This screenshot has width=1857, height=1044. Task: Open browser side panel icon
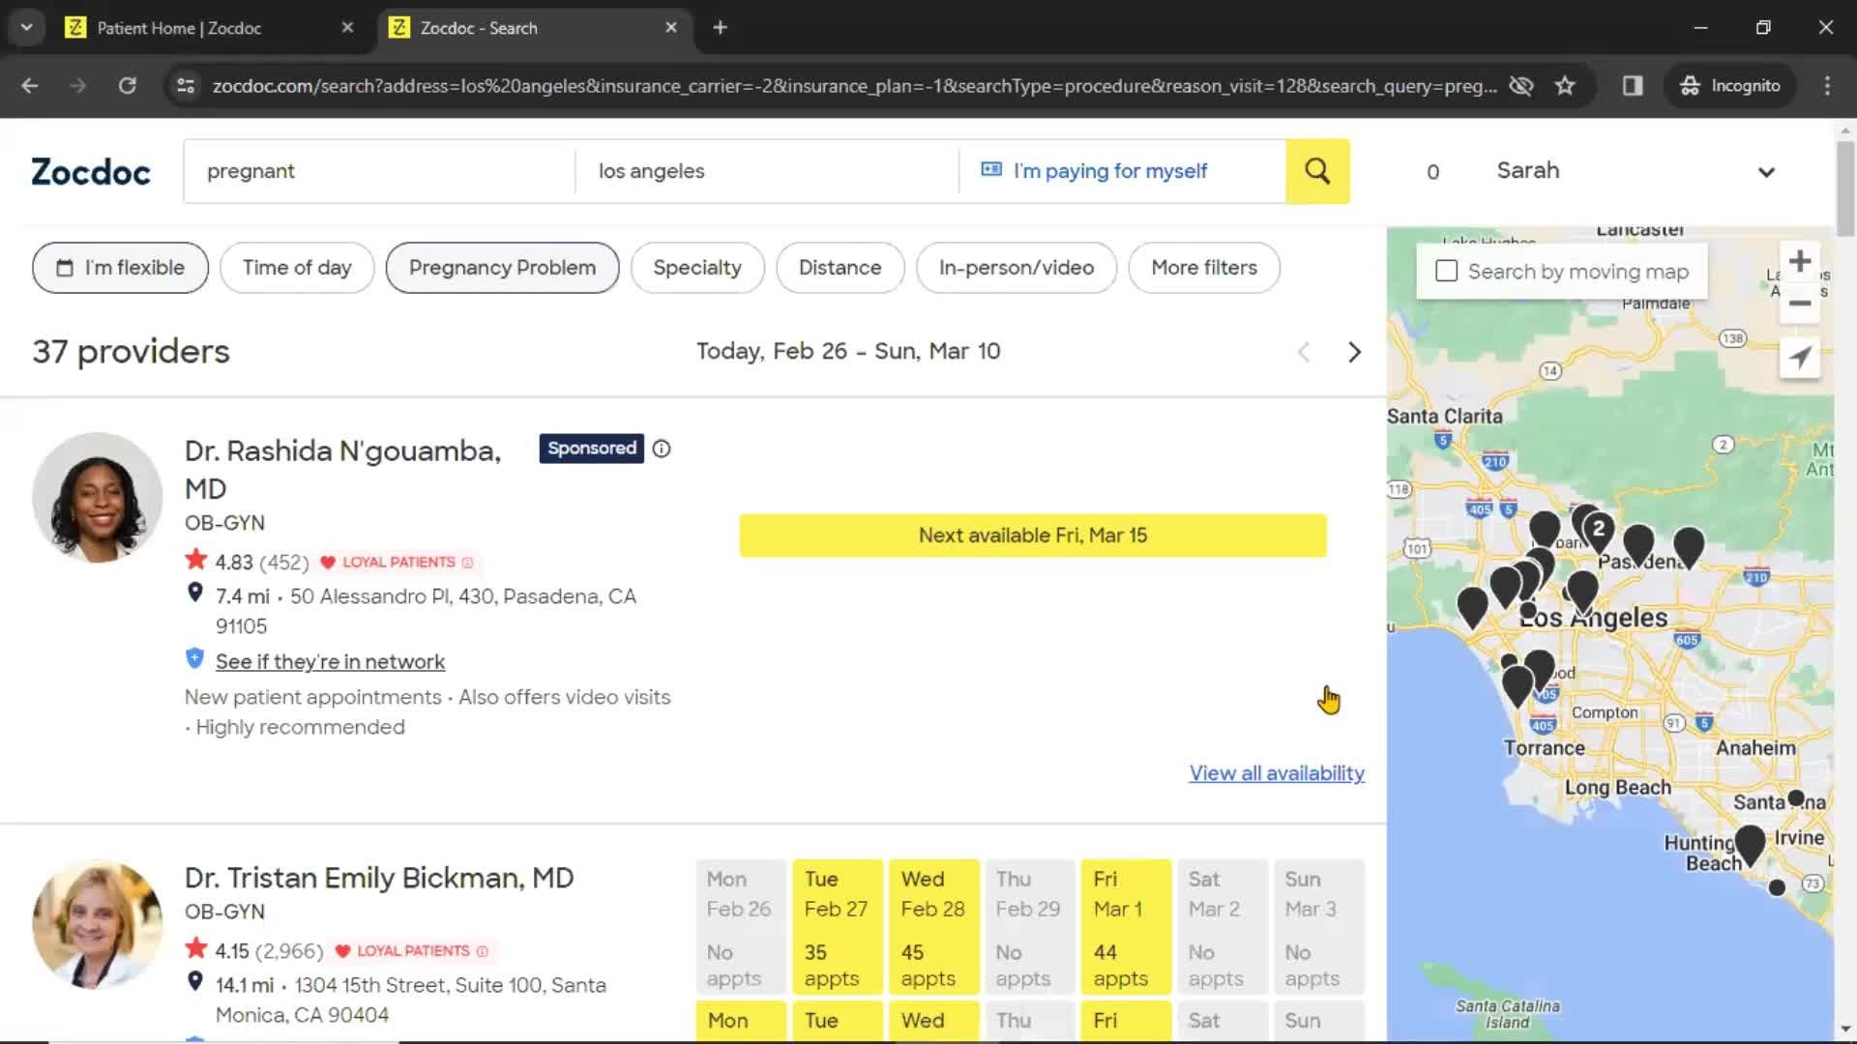[1633, 86]
